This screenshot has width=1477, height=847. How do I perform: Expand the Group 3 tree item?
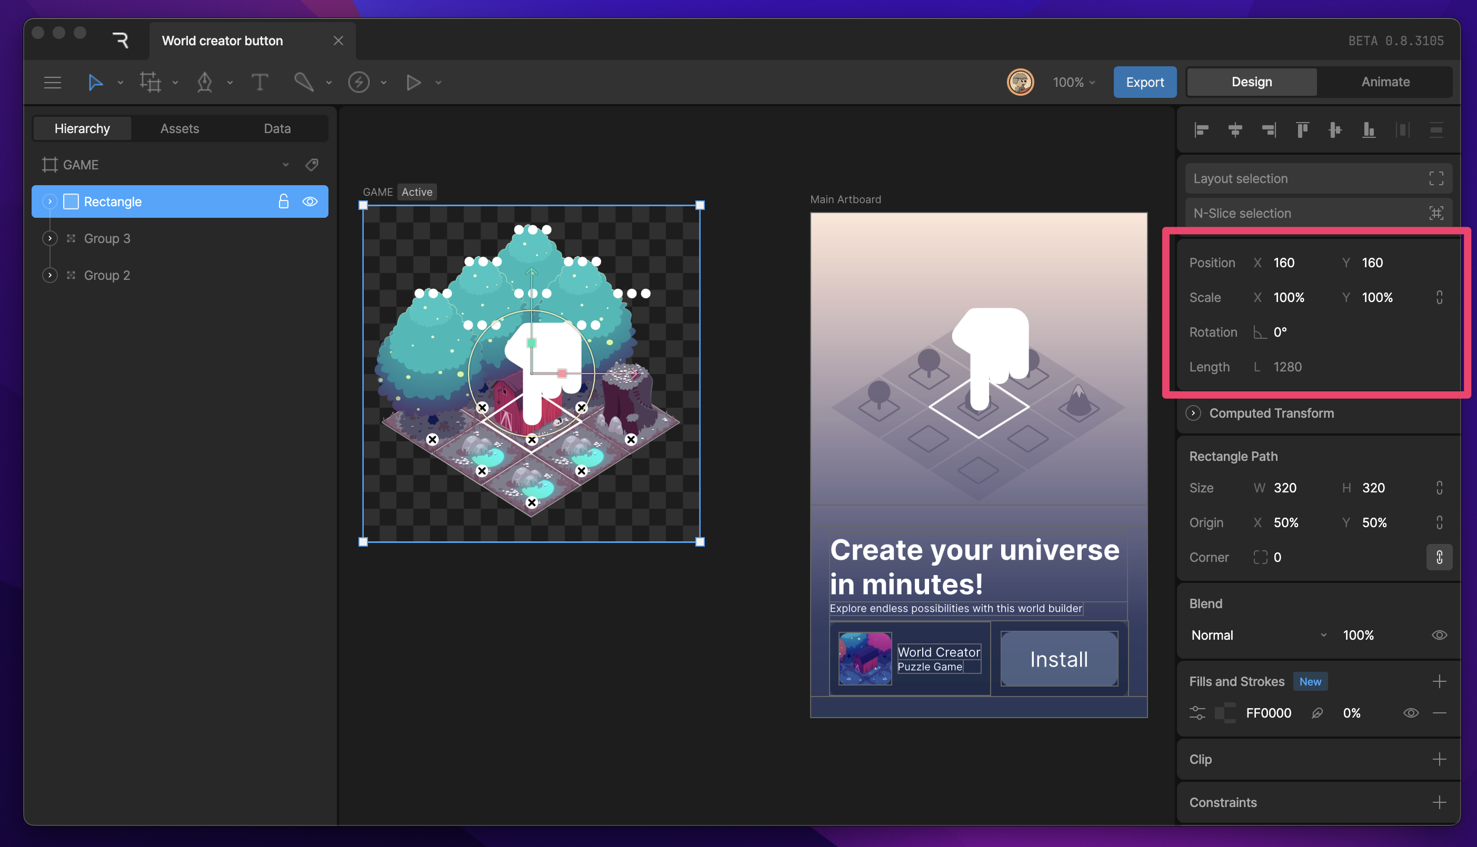tap(50, 238)
